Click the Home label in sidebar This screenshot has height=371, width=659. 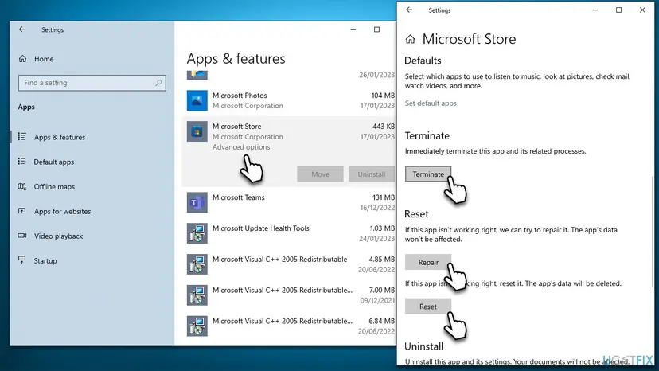coord(44,59)
